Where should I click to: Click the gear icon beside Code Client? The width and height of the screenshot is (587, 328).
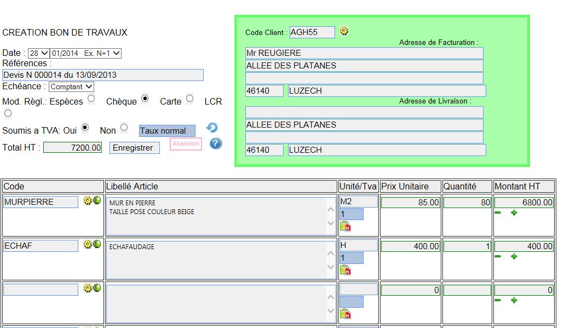[x=344, y=31]
